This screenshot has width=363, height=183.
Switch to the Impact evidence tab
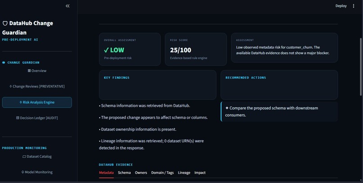click(200, 173)
